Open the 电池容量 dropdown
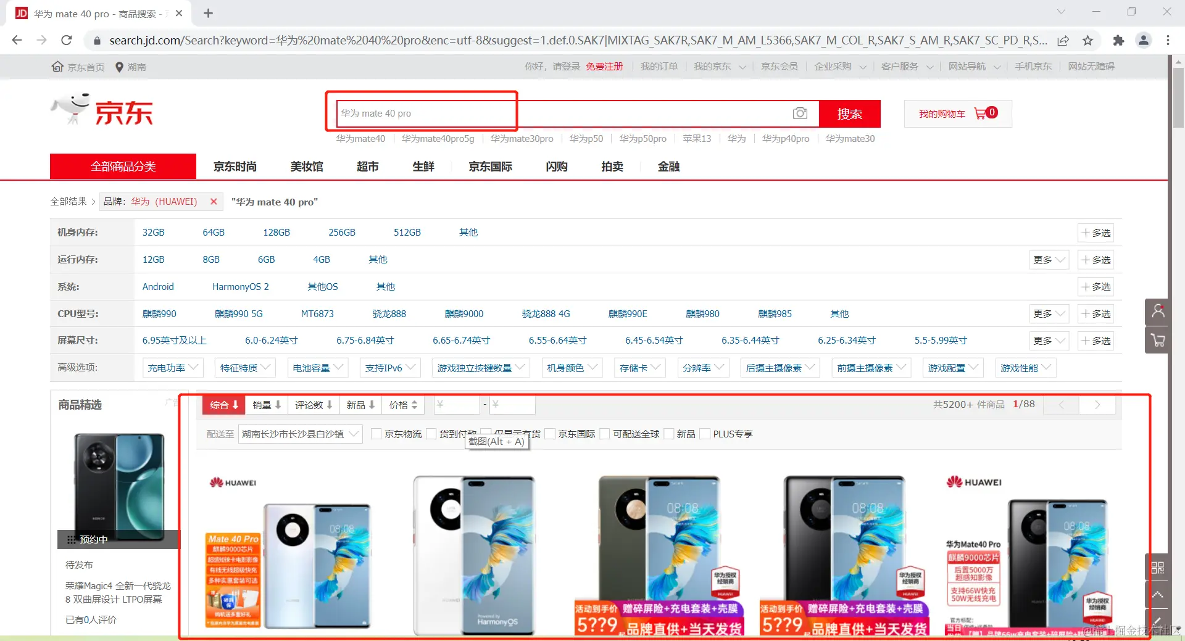Image resolution: width=1185 pixels, height=641 pixels. click(318, 368)
